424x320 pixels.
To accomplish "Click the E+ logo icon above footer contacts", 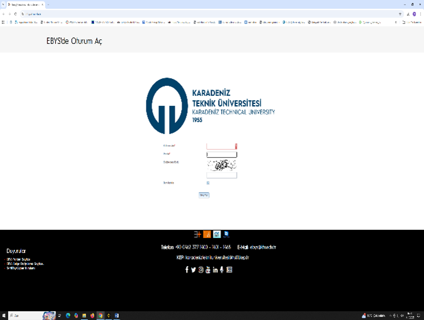I will tap(197, 234).
